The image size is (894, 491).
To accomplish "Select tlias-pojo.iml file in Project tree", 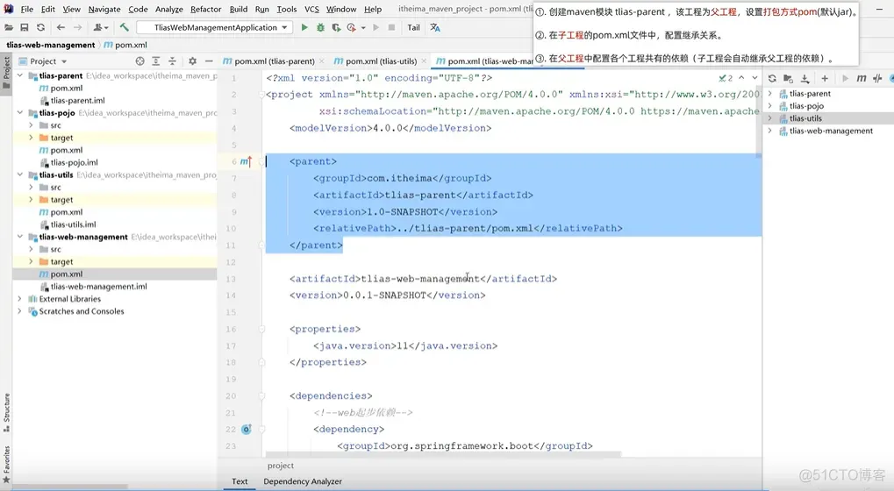I will point(74,162).
